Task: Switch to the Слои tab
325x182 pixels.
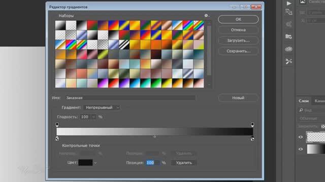Action: tap(304, 101)
